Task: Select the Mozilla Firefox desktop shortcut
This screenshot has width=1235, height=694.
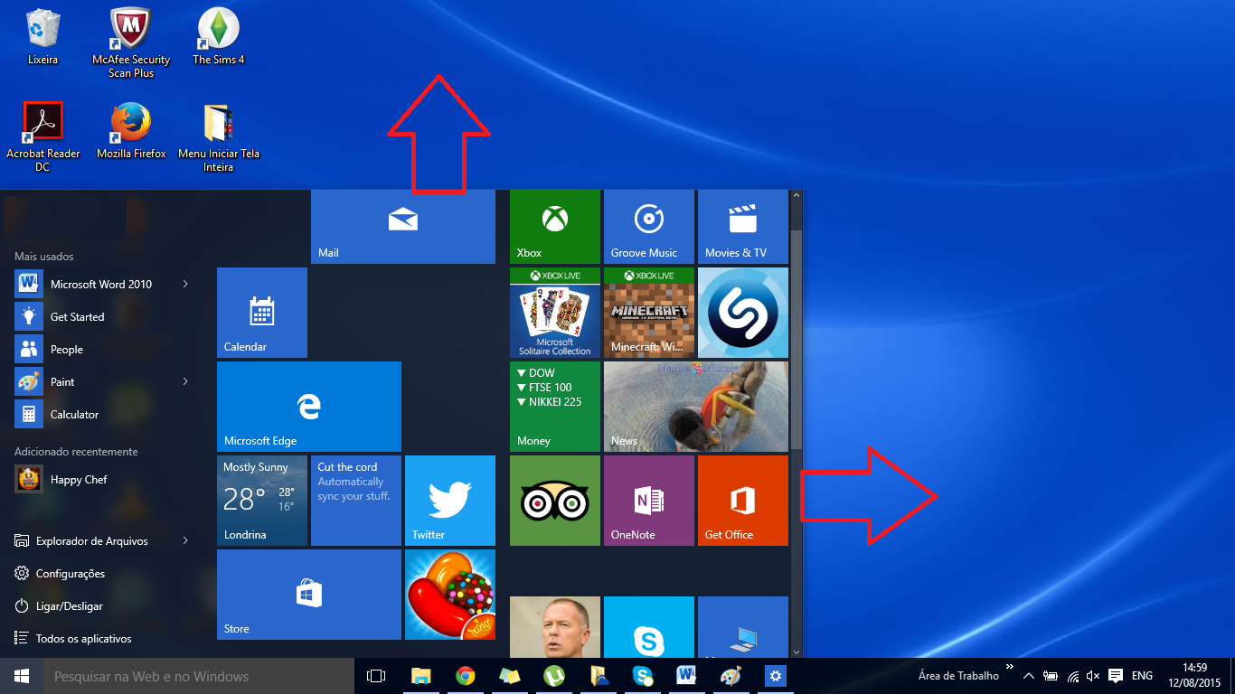Action: 131,131
